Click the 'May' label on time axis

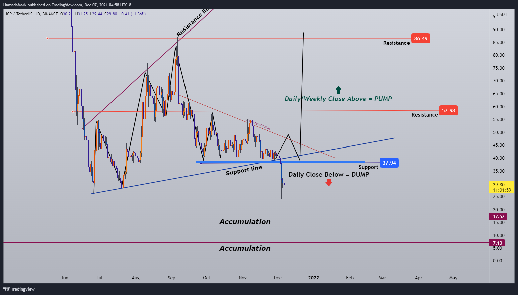click(x=453, y=278)
